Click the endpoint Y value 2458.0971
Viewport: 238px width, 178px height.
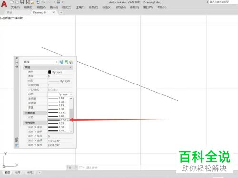coord(54,145)
